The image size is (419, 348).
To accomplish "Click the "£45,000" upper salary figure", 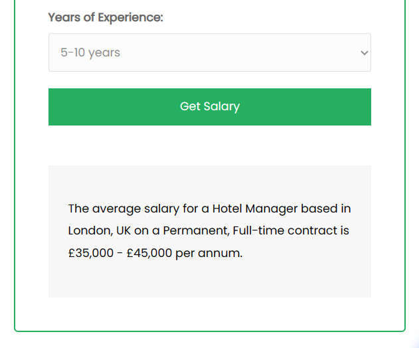I will [x=149, y=254].
